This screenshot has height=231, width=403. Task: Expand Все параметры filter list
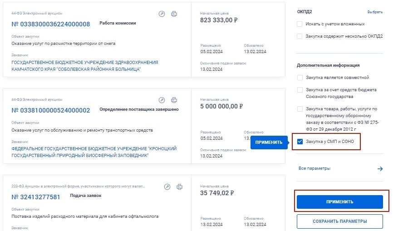tap(315, 168)
